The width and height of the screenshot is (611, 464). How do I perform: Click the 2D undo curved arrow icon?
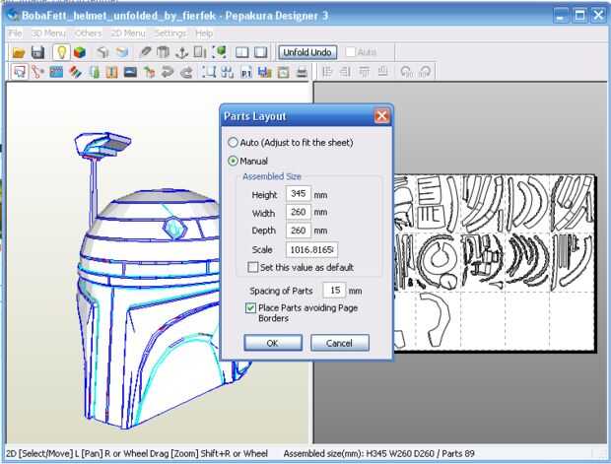coord(168,72)
